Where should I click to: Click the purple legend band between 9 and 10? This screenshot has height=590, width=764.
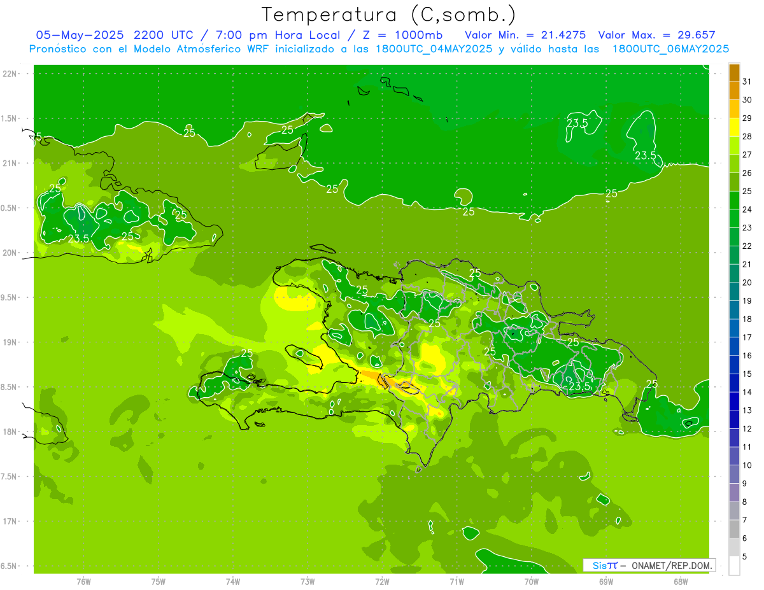tap(734, 474)
